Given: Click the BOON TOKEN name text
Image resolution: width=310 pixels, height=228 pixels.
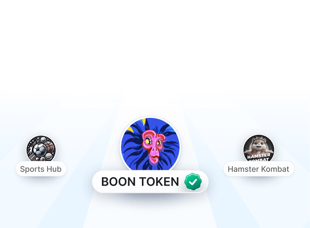Looking at the screenshot, I should click(x=140, y=182).
